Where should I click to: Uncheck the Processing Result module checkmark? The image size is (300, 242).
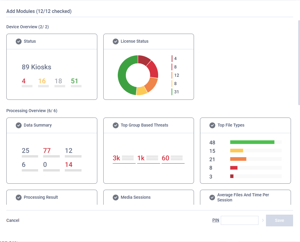pos(19,198)
